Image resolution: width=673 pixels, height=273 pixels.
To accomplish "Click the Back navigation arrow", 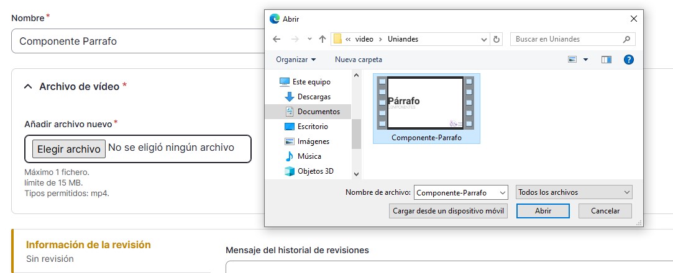I will [x=277, y=39].
